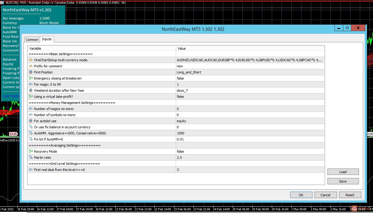373x213 pixels.
Task: Click the enum icon beside Weekend duration after New Year
Action: point(31,91)
